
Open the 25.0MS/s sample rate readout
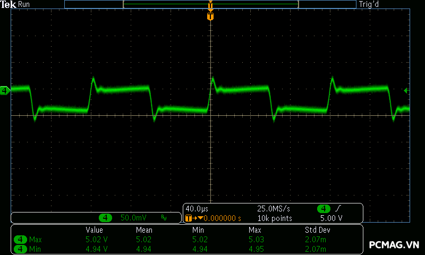pyautogui.click(x=274, y=208)
